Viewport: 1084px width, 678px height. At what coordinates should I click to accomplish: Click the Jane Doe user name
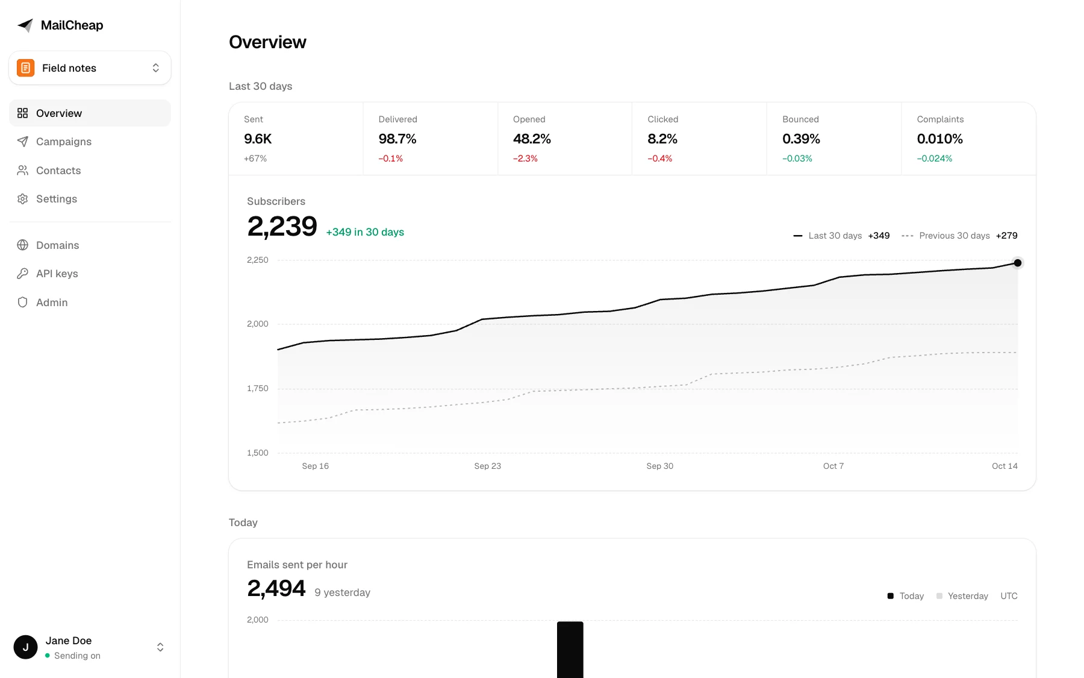click(69, 641)
